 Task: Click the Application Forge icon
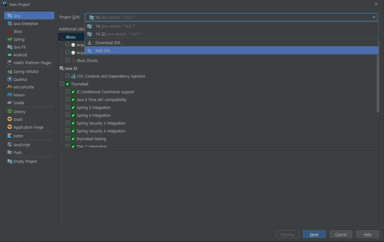(10, 127)
